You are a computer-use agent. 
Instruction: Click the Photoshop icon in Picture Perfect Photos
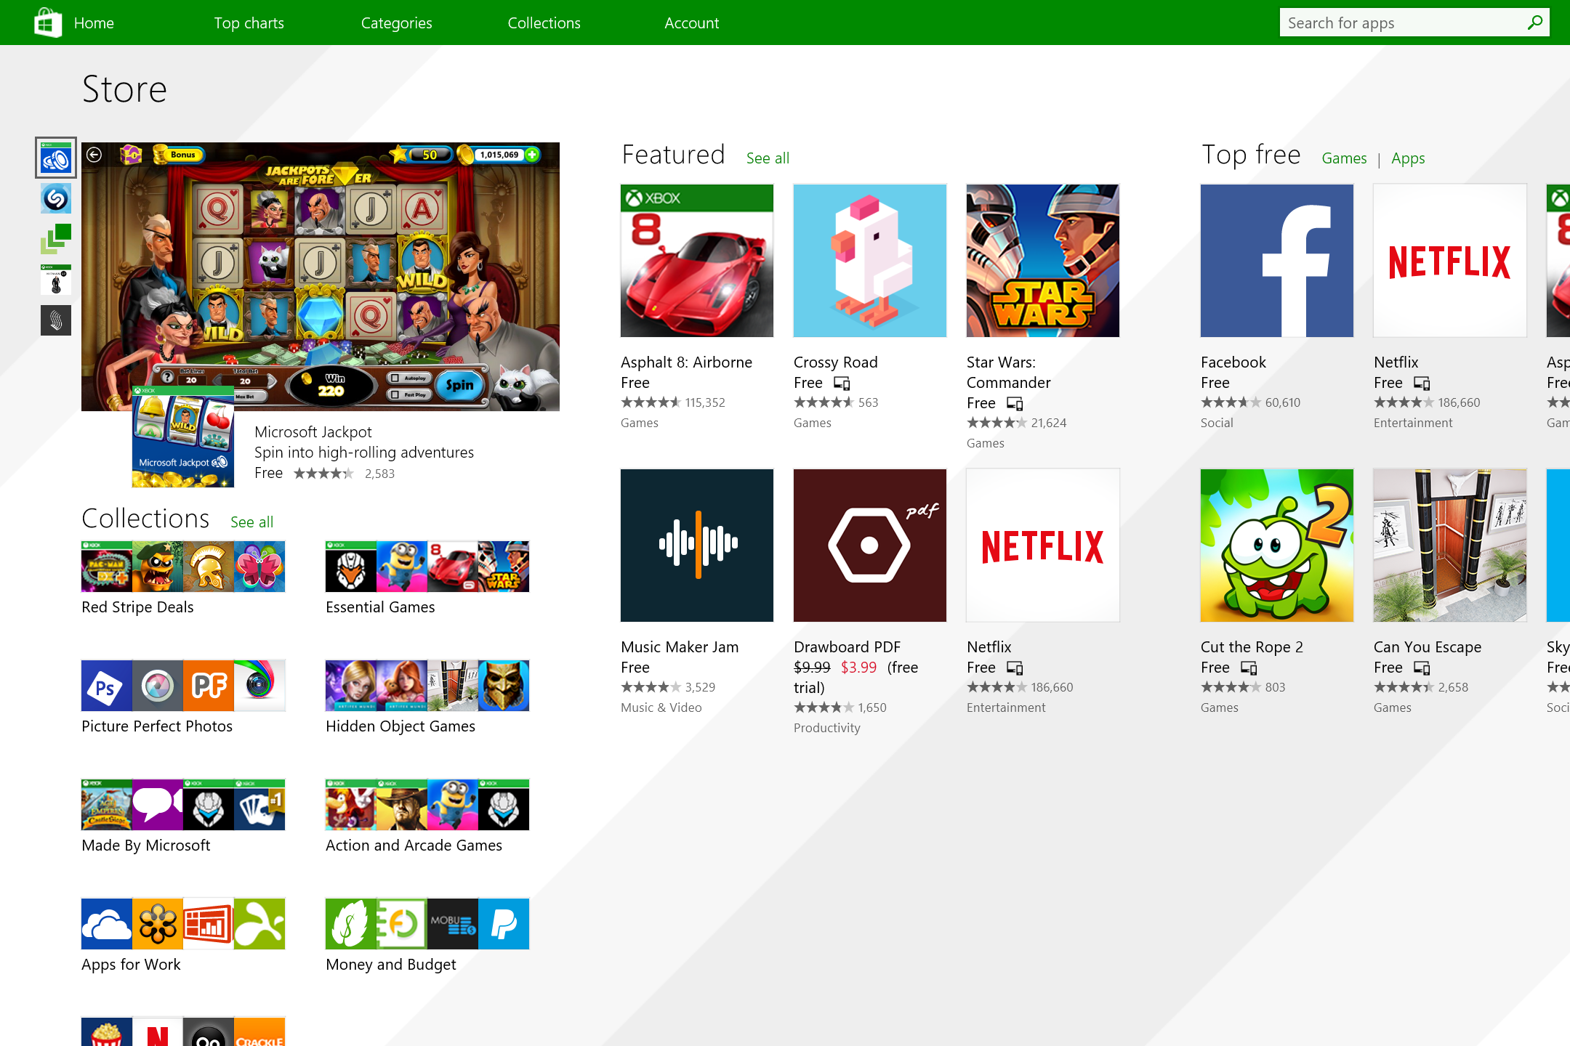pos(107,686)
